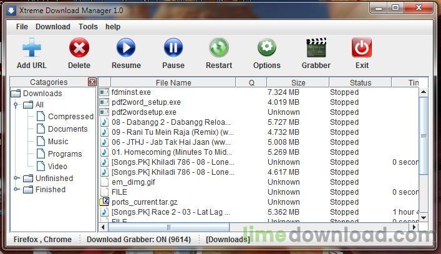Viewport: 441px width, 254px height.
Task: Click the 4.617 MB size cell
Action: coord(283,172)
